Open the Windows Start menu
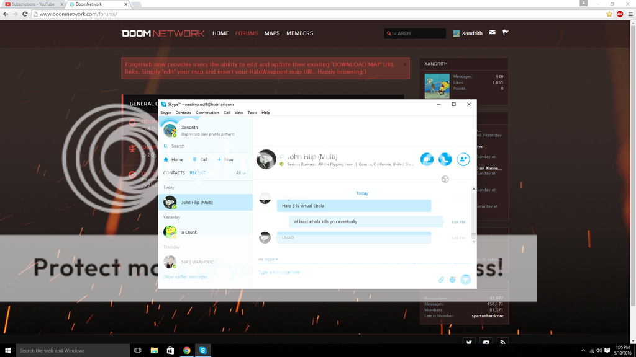The height and width of the screenshot is (357, 636). pos(7,351)
